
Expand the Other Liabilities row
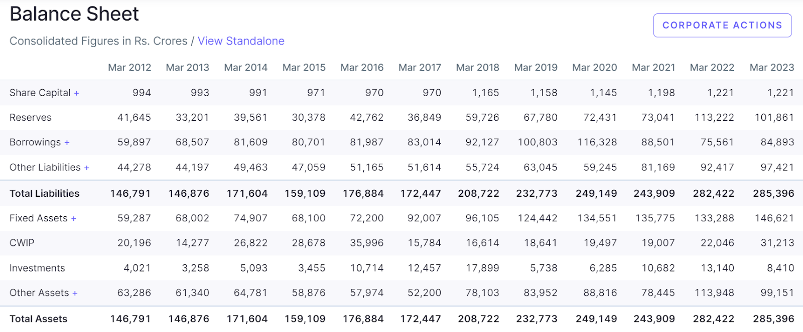86,168
